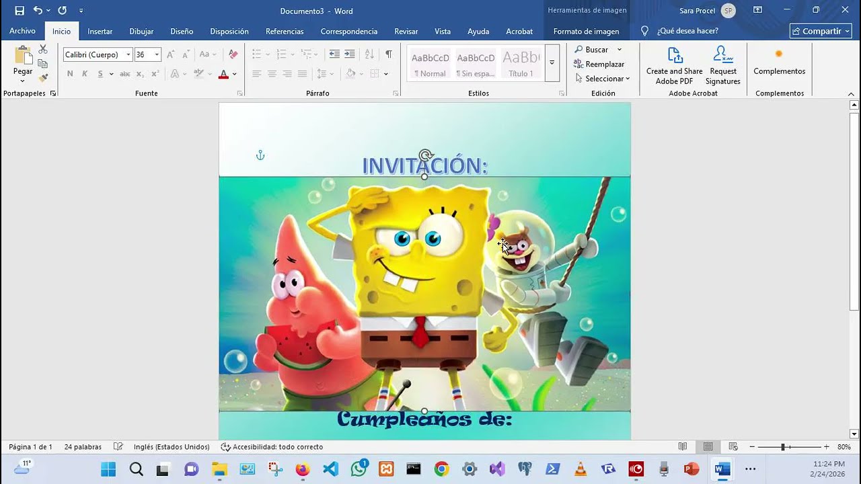Decrease indent in the Párrafo group
Viewport: 861px width, 484px height.
334,54
